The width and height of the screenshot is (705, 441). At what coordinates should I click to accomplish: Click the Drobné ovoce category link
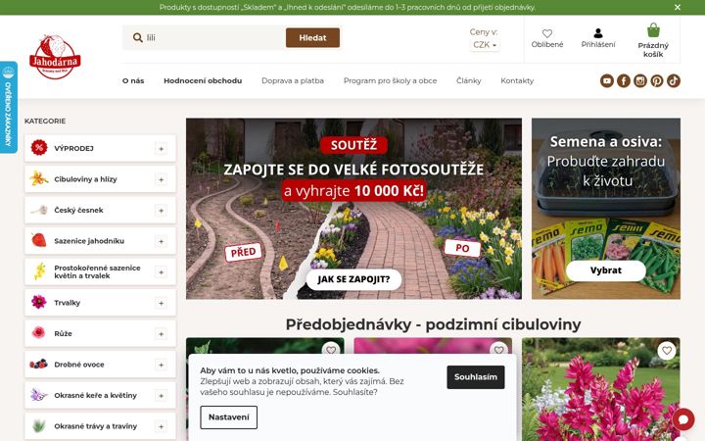point(79,365)
